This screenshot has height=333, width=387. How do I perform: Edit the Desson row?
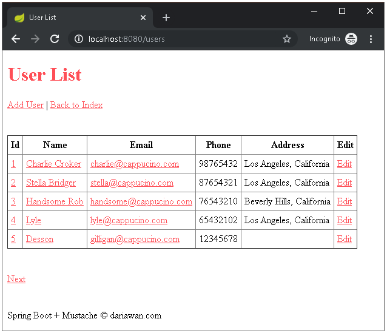tap(345, 239)
